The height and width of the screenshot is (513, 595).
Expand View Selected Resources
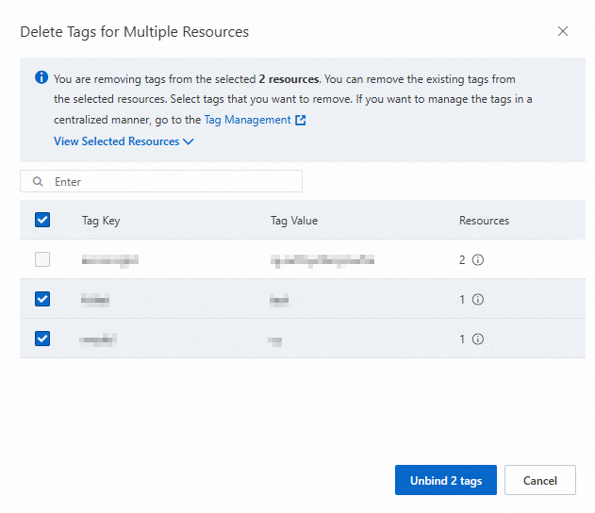point(117,141)
